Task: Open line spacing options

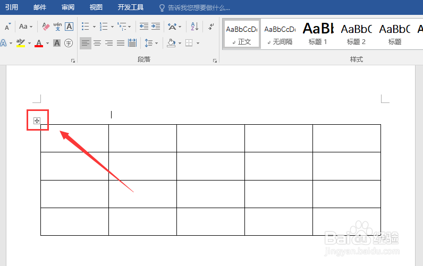Action: [x=151, y=43]
